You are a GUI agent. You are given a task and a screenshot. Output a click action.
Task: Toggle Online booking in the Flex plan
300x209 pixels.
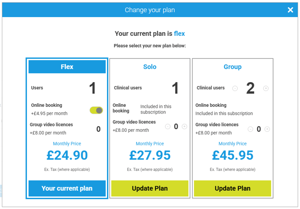[96, 110]
